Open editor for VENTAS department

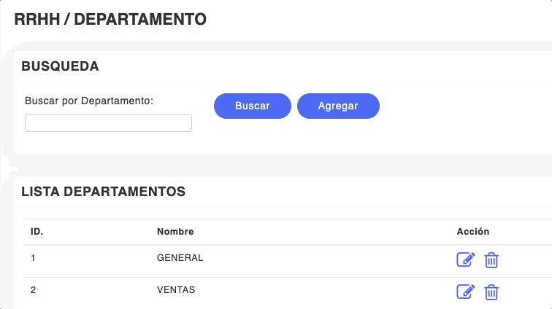465,292
